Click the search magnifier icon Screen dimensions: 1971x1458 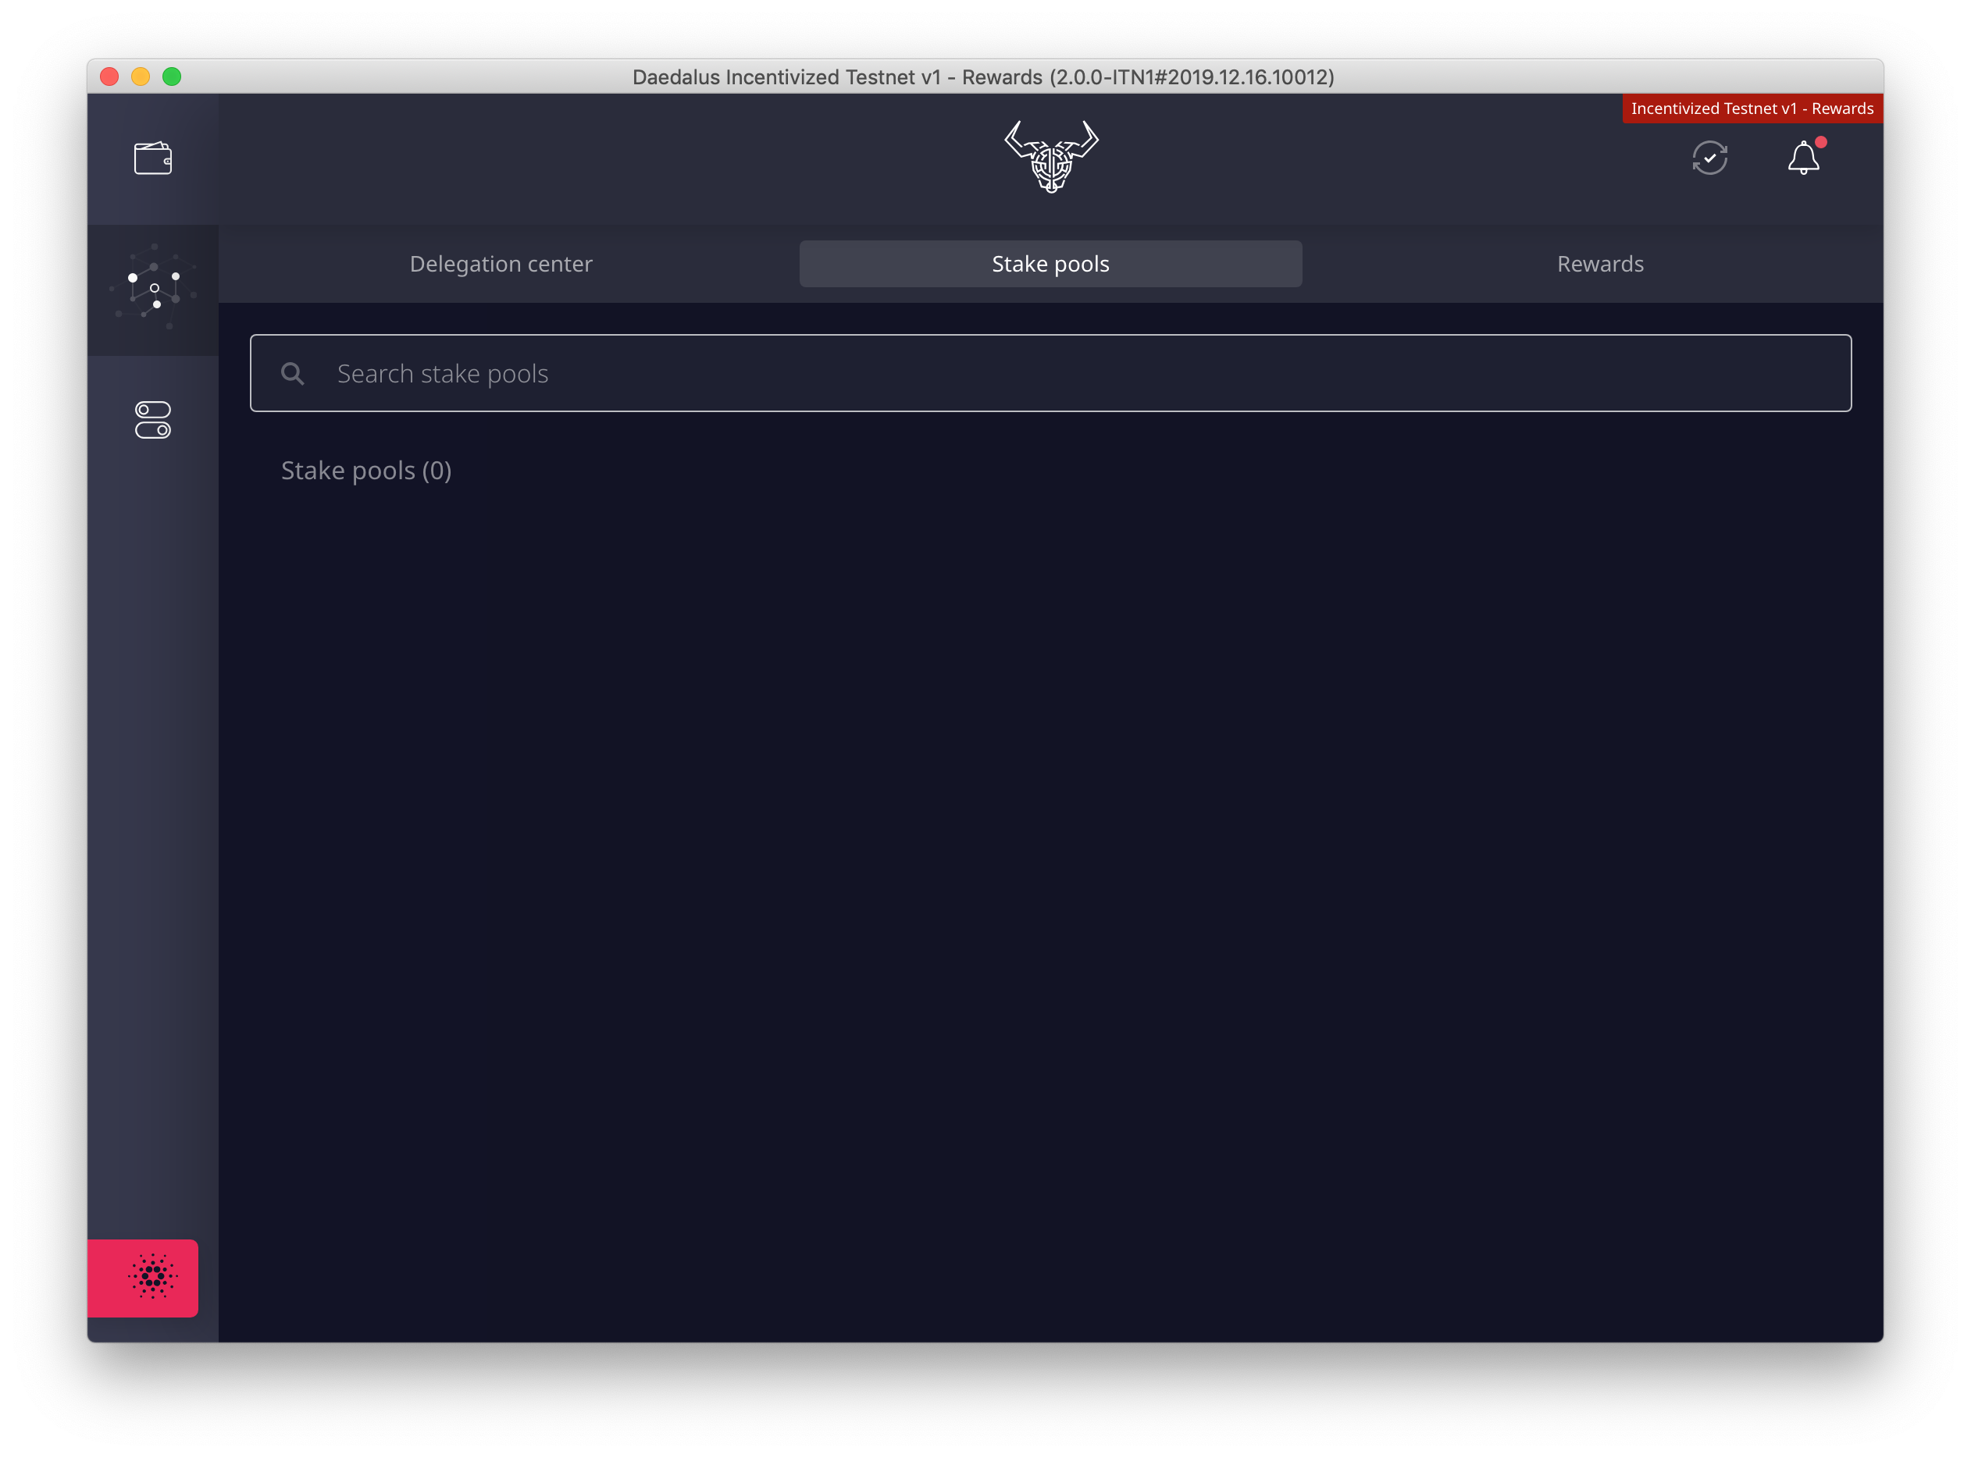292,374
